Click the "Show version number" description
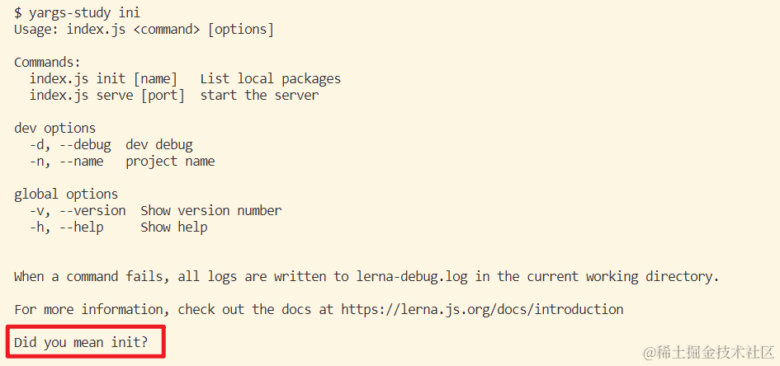This screenshot has height=366, width=780. pos(210,210)
